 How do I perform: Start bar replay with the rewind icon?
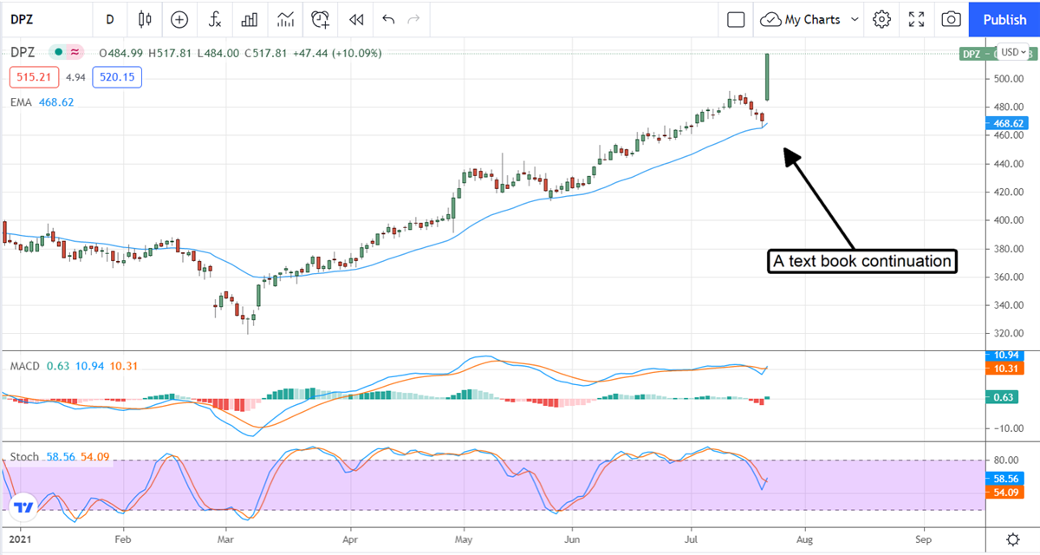click(x=355, y=19)
